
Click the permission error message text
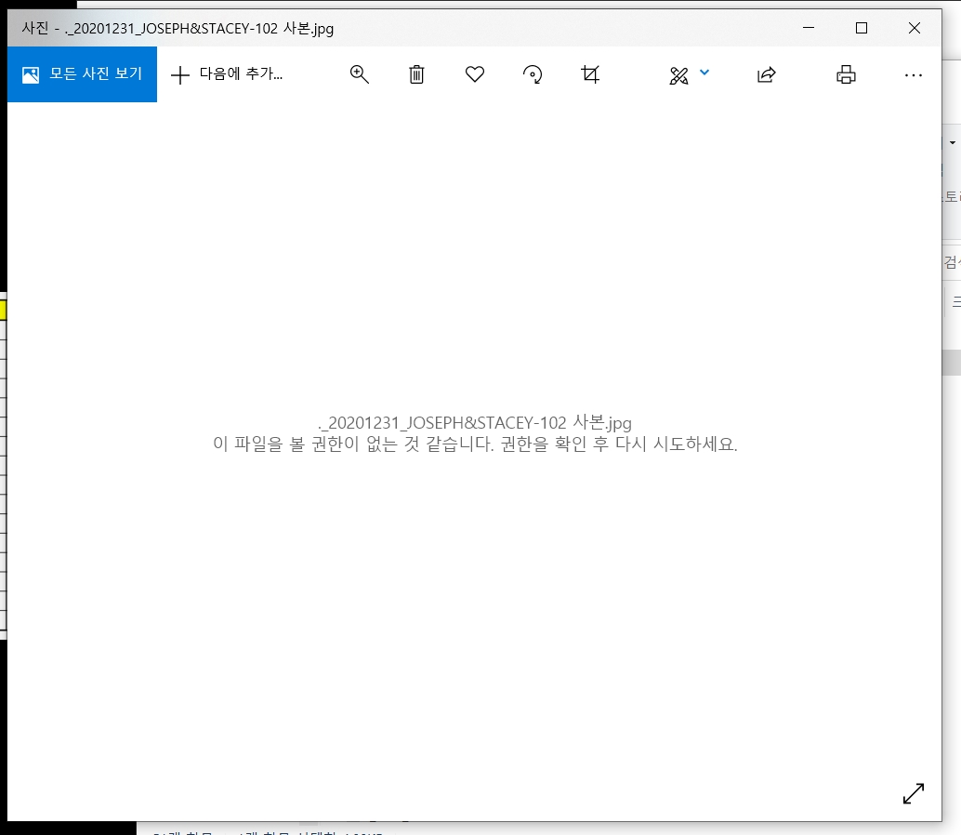[x=475, y=444]
